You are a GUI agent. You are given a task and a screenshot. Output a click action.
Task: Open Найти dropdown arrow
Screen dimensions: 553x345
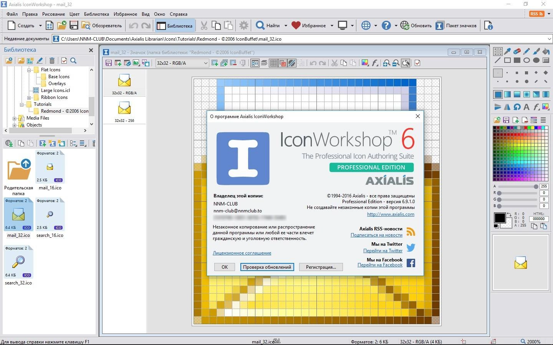tap(286, 26)
